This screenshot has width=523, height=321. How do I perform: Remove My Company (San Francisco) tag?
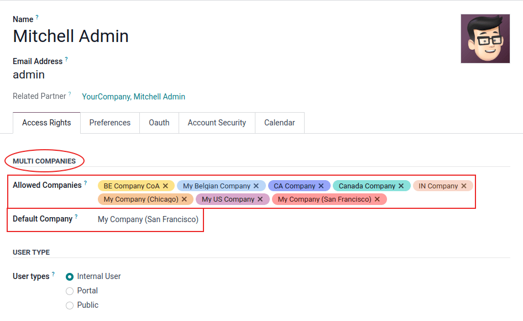tap(377, 199)
